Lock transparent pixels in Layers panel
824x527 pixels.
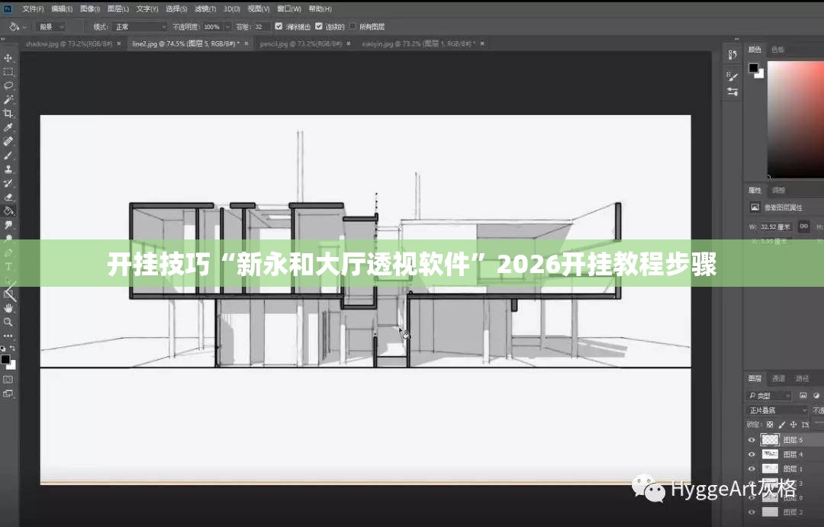point(770,424)
